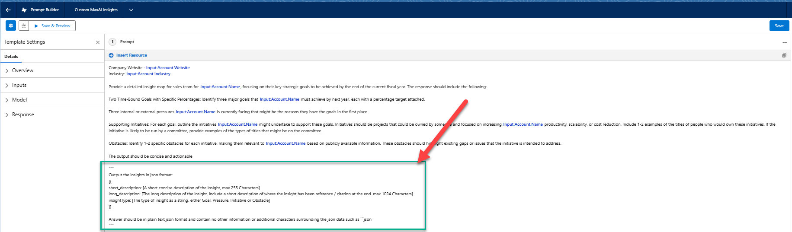This screenshot has height=232, width=792.
Task: Click the plus icon beside Insert Resource
Action: click(111, 55)
